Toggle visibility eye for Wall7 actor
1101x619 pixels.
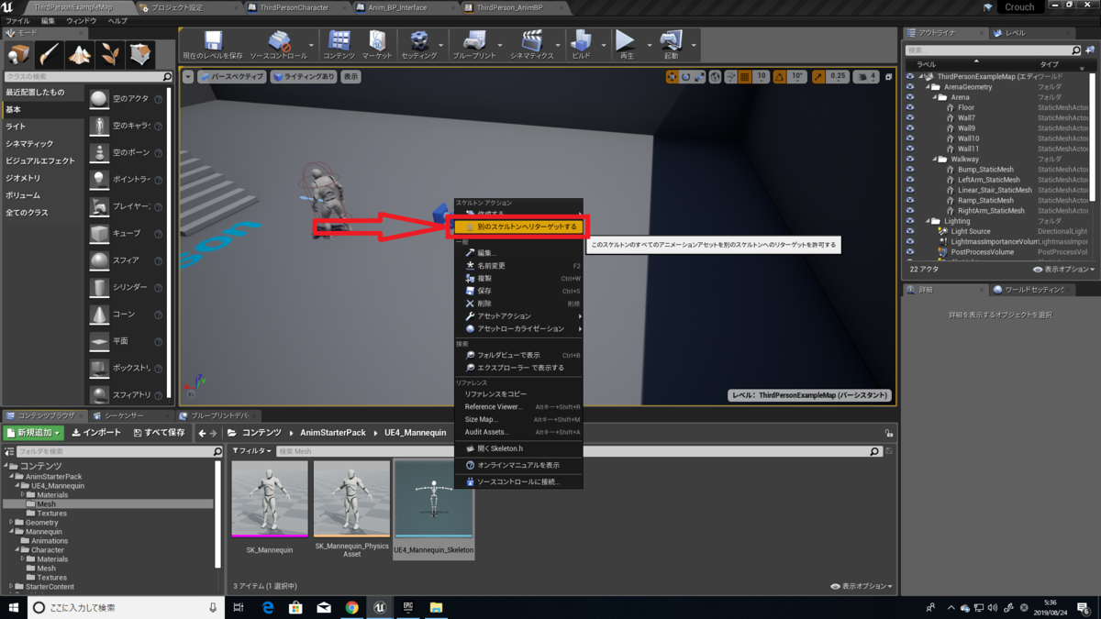coord(910,118)
